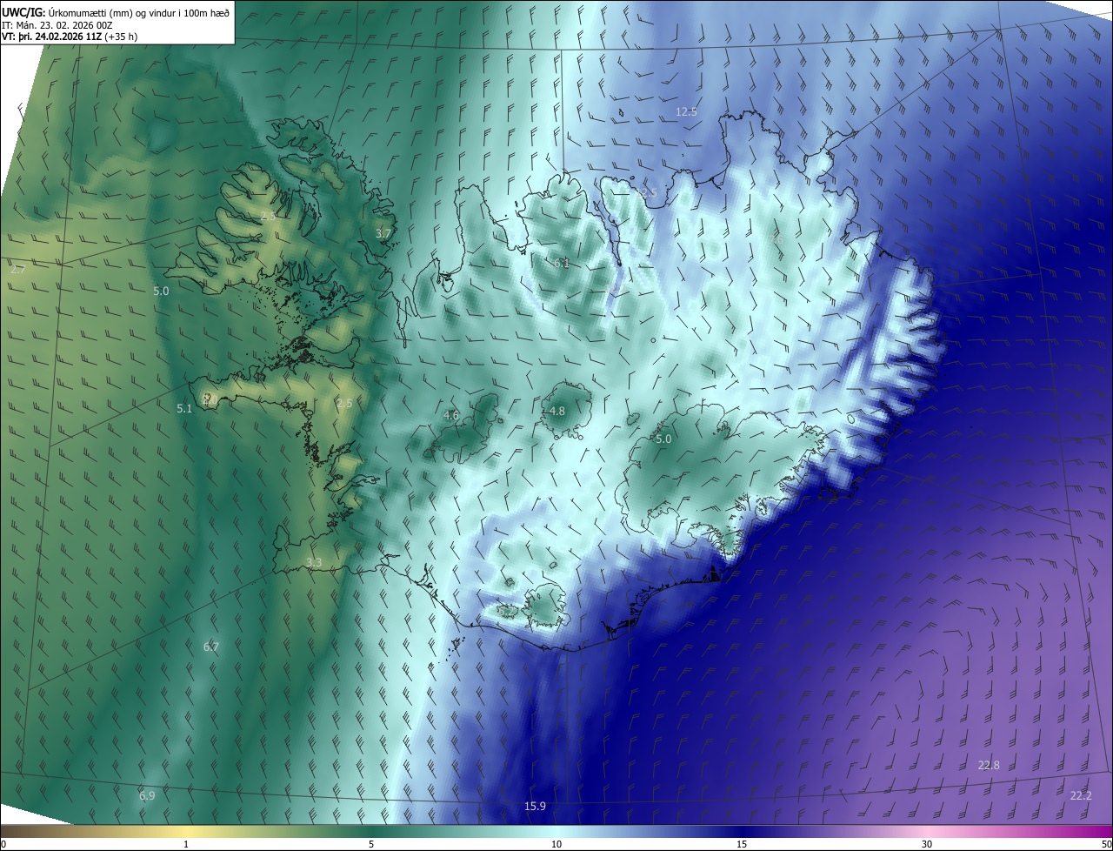Click the colorbar tick label '30'
This screenshot has width=1113, height=851.
[x=927, y=844]
